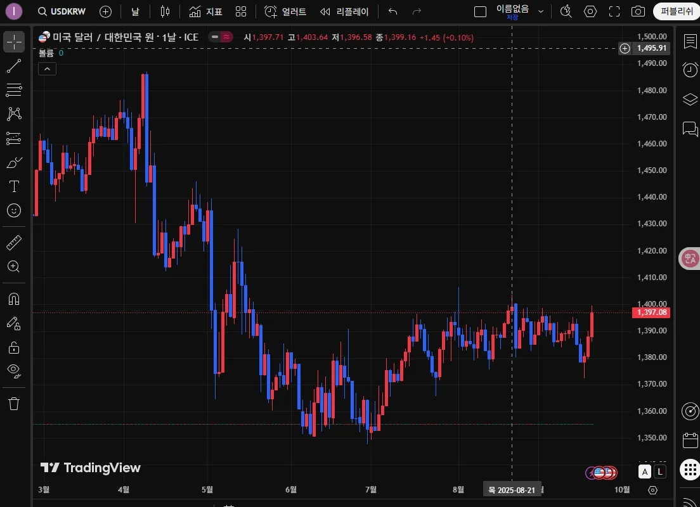Collapse the 볼륨 indicator legend arrow

click(47, 68)
